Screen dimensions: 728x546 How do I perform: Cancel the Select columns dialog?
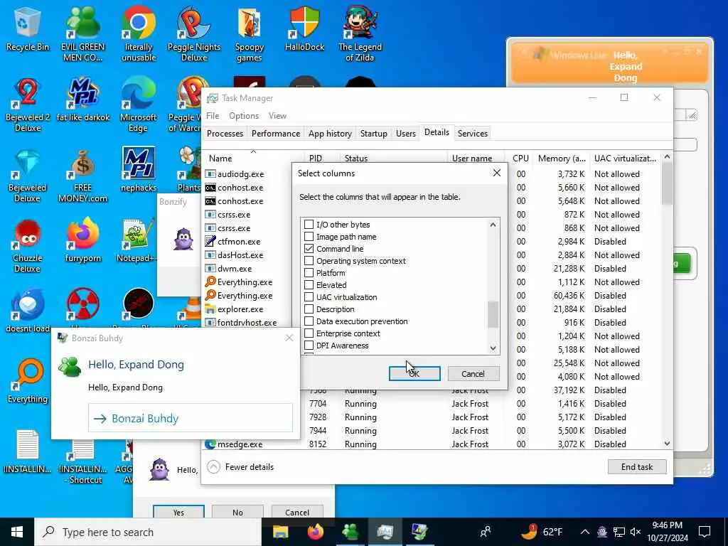pos(473,373)
